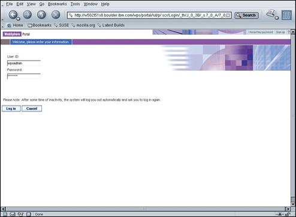The height and width of the screenshot is (217, 296).
Task: Open the Window menu
Action: coord(90,4)
